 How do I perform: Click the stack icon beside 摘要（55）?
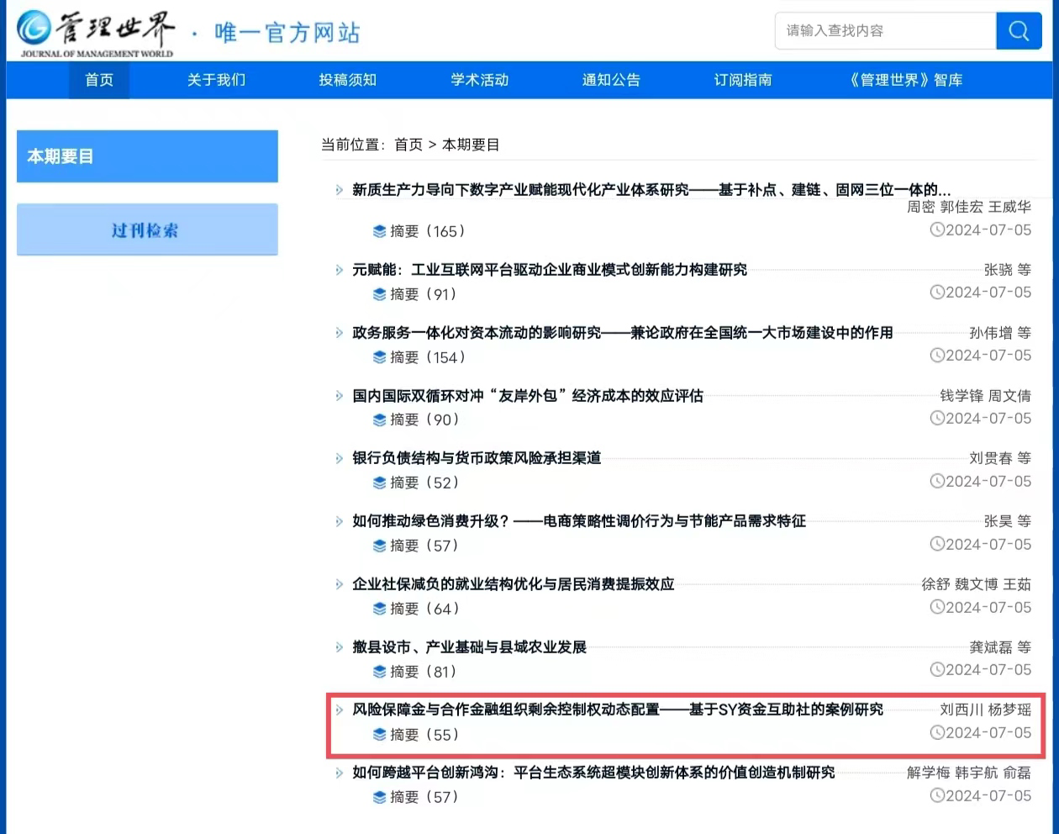coord(380,735)
